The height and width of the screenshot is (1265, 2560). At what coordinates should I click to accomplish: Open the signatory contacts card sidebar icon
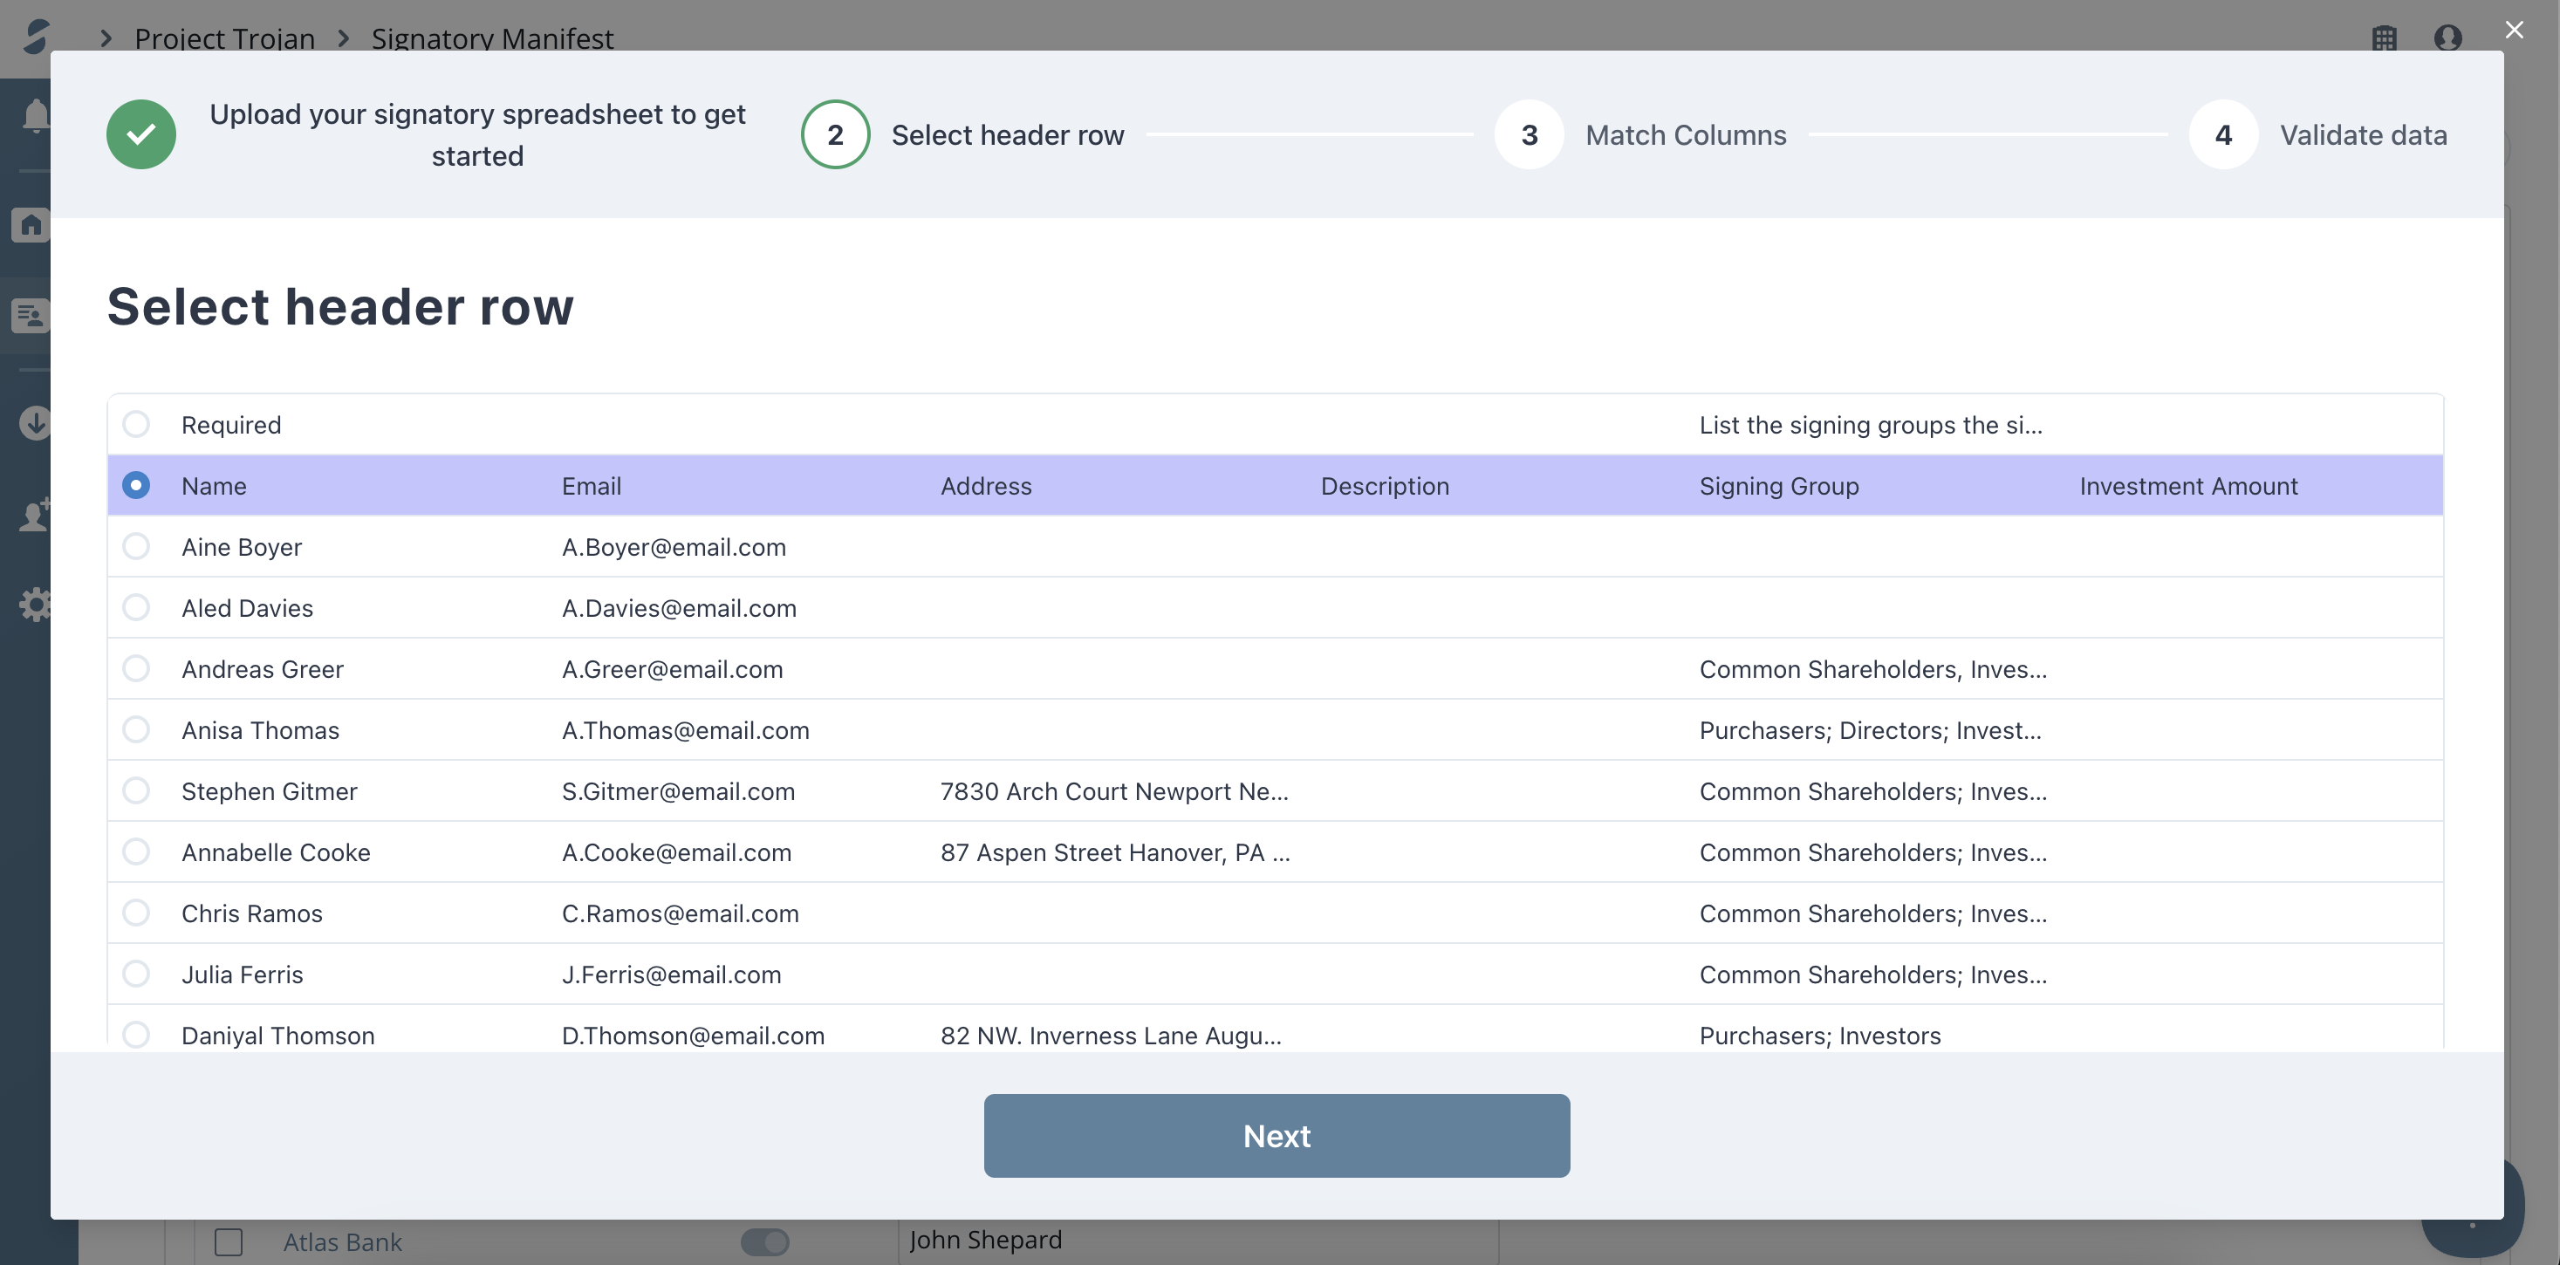[31, 316]
